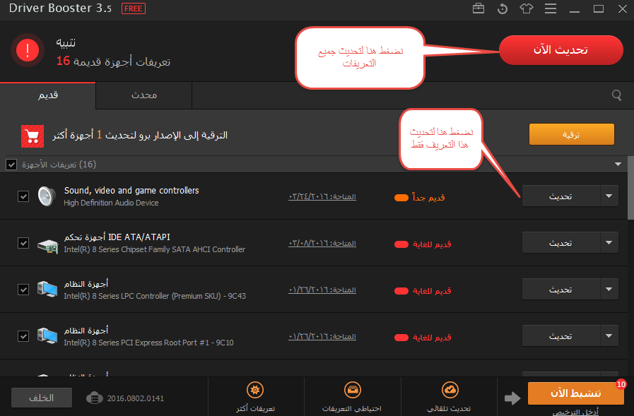Open the toolbox icon in title bar
This screenshot has height=416, width=634.
(479, 8)
